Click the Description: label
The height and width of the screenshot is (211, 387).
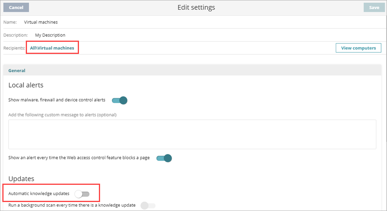point(16,35)
